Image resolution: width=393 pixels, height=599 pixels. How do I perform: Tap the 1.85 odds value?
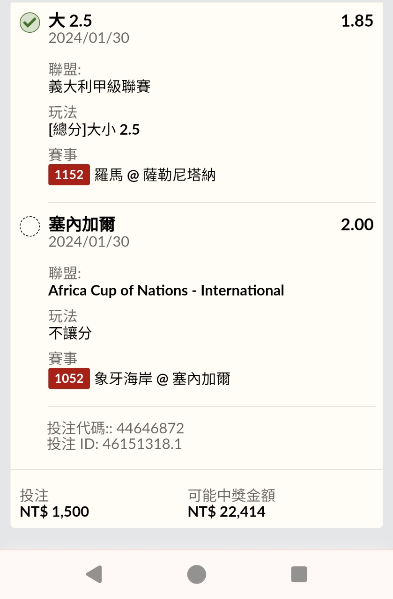pyautogui.click(x=357, y=21)
